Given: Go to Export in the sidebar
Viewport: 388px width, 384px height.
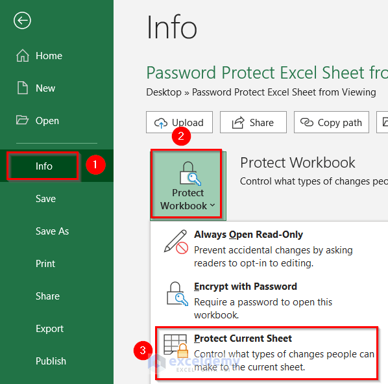Looking at the screenshot, I should (x=56, y=328).
